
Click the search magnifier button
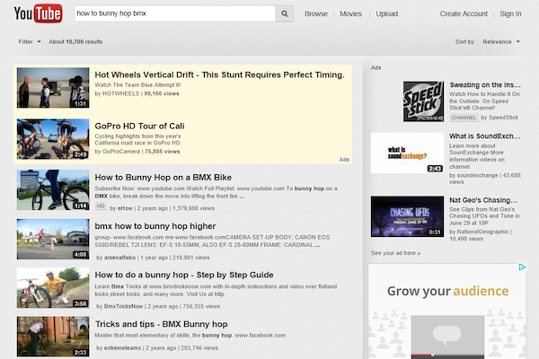click(x=285, y=13)
